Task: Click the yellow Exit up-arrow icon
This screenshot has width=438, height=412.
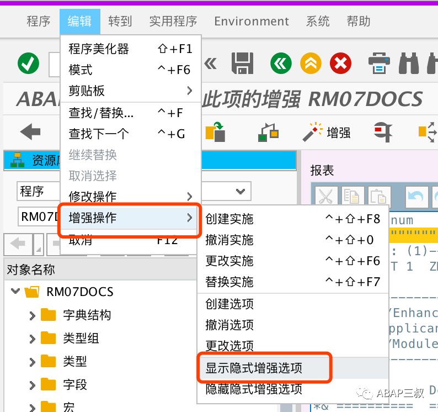Action: (311, 63)
